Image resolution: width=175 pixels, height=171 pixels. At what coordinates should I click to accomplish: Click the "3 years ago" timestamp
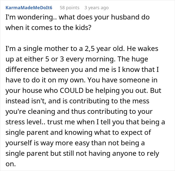pos(96,8)
